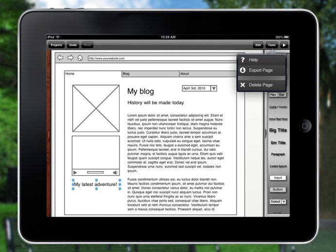Switch to the Blog tab in the mockup
This screenshot has height=252, width=336.
pos(150,74)
